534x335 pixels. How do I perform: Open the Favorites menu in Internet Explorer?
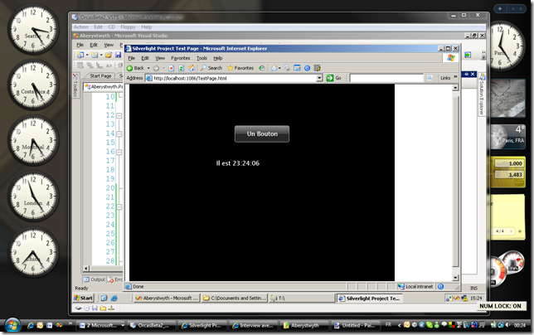click(x=181, y=58)
